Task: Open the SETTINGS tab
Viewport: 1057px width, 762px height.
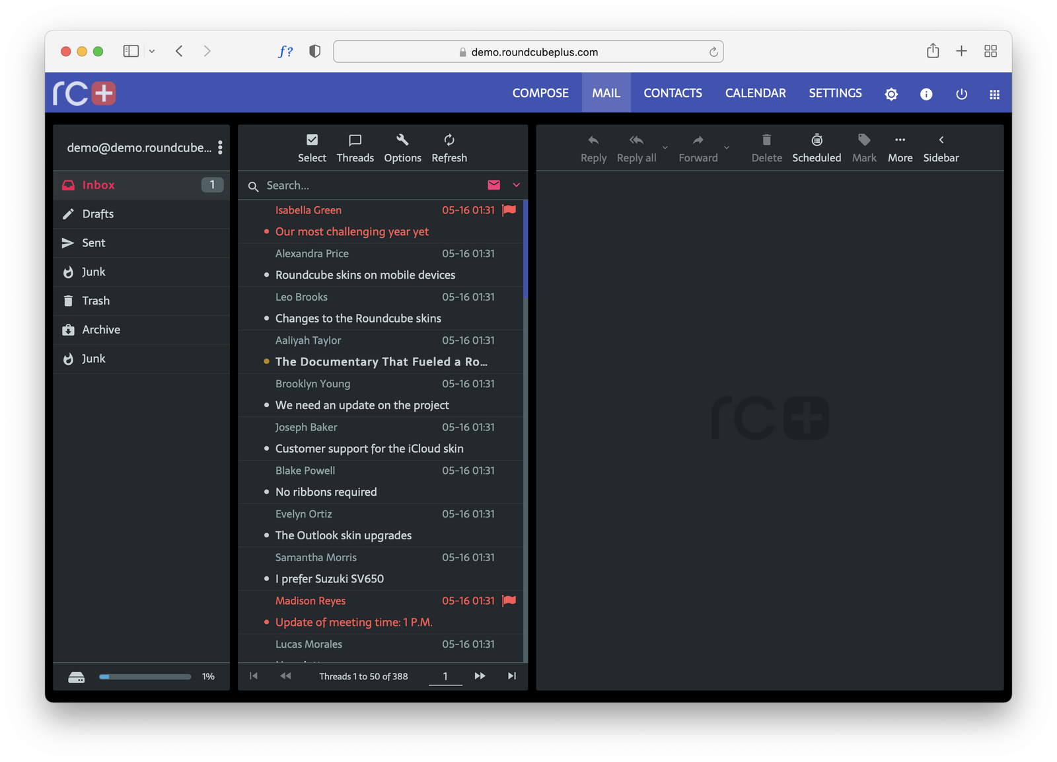Action: 835,93
